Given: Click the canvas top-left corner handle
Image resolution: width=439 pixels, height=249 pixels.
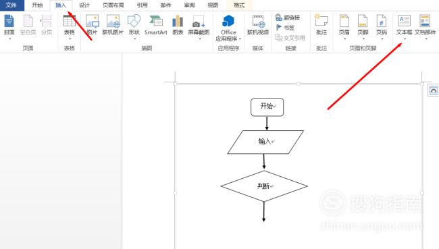Looking at the screenshot, I should pyautogui.click(x=176, y=84).
